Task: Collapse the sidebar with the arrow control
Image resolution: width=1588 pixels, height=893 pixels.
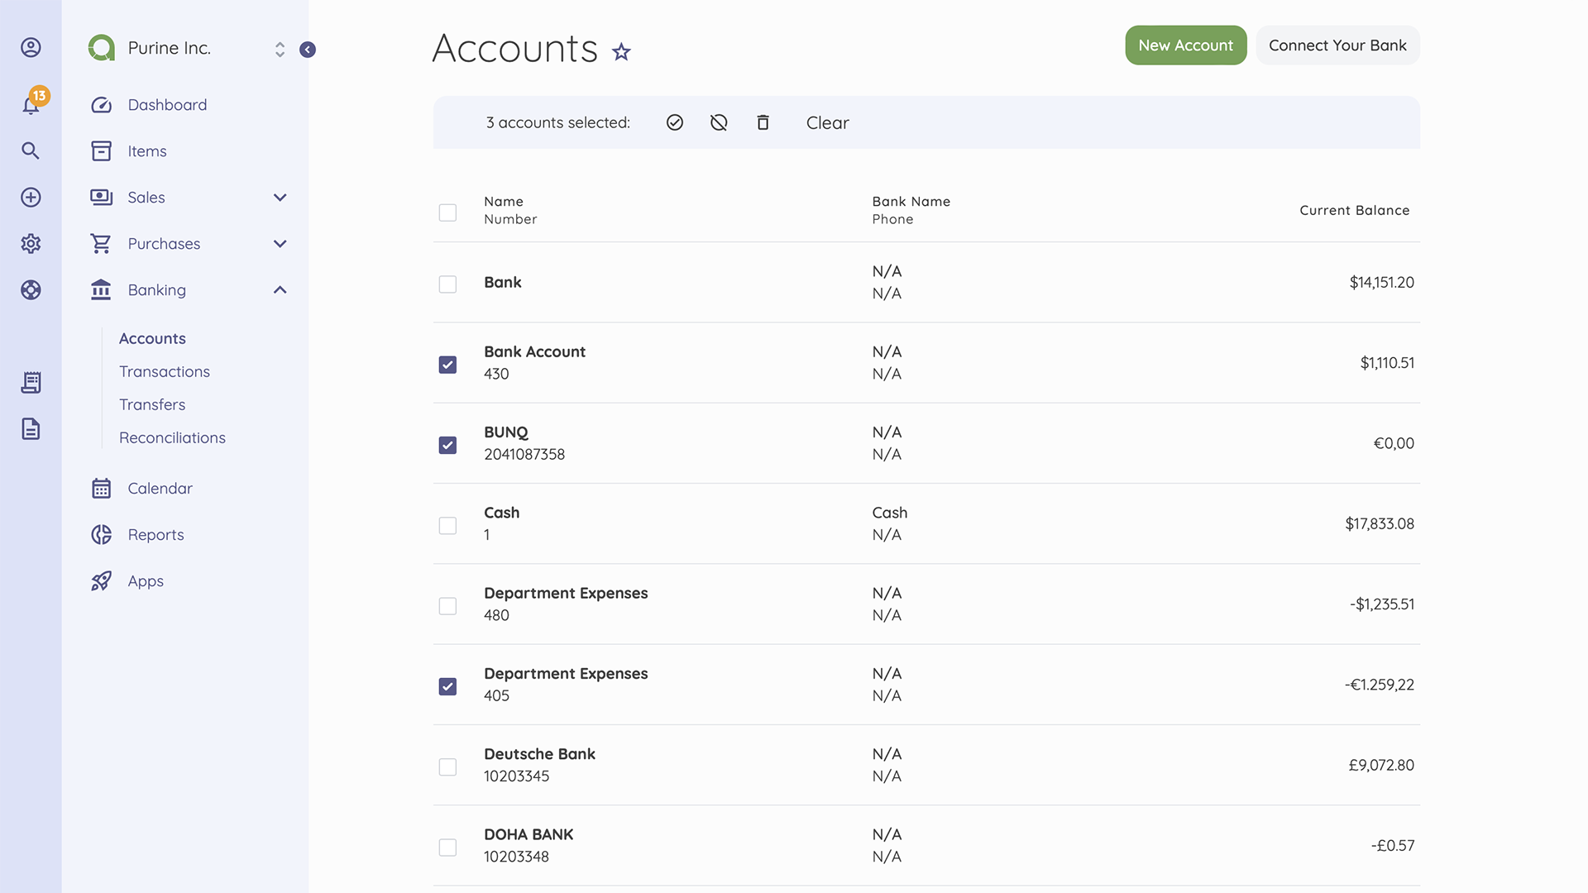Action: (x=308, y=49)
